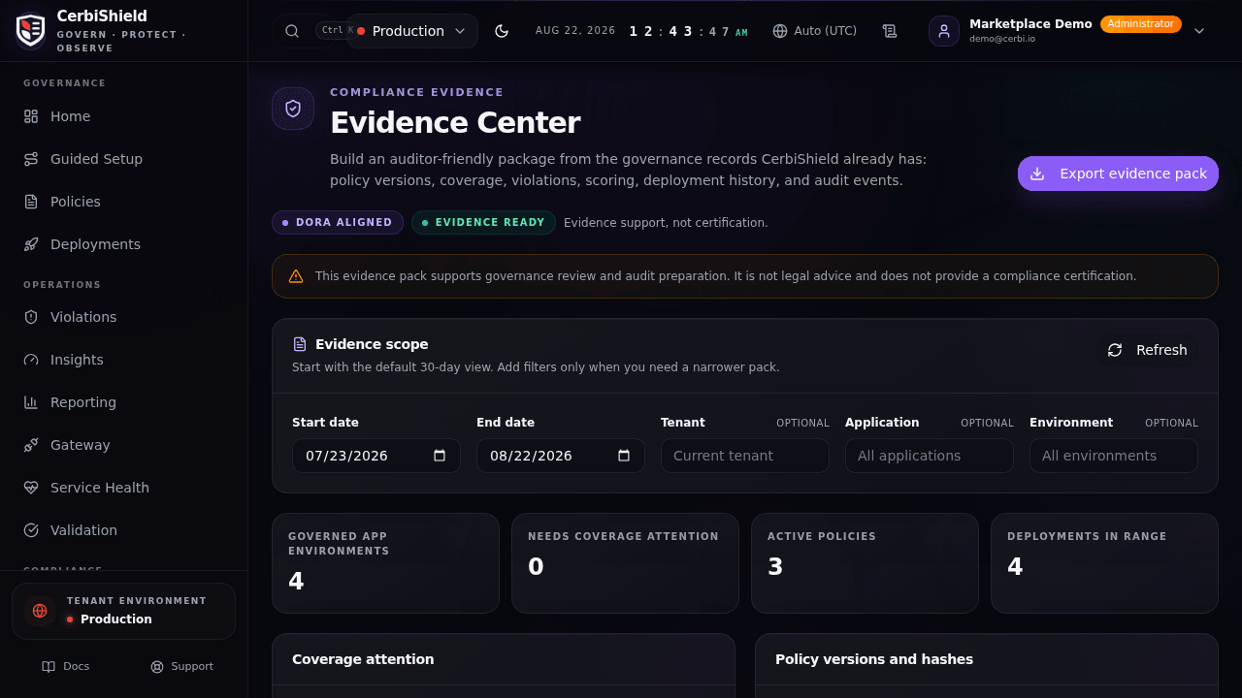
Task: Open the Docs link
Action: (66, 666)
